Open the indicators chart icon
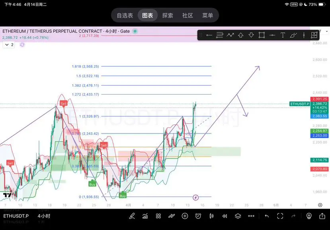Viewport: 330px width, 230px height. point(145,216)
